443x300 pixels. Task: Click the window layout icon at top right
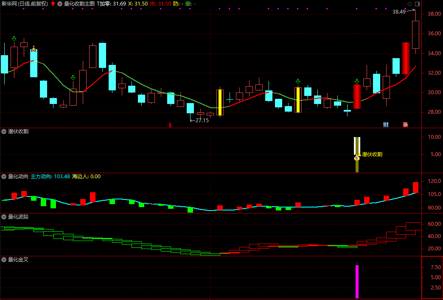(x=417, y=4)
